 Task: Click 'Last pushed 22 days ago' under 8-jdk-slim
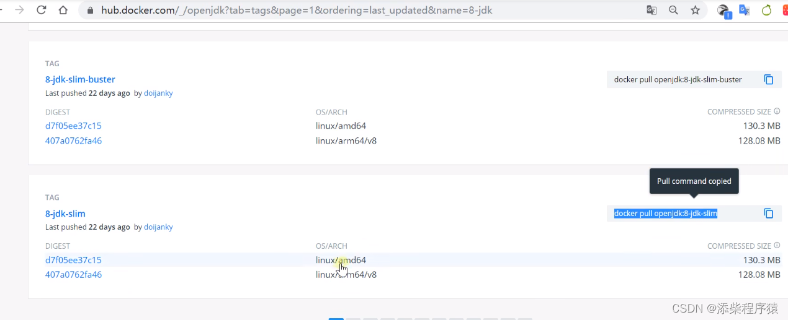(x=87, y=227)
